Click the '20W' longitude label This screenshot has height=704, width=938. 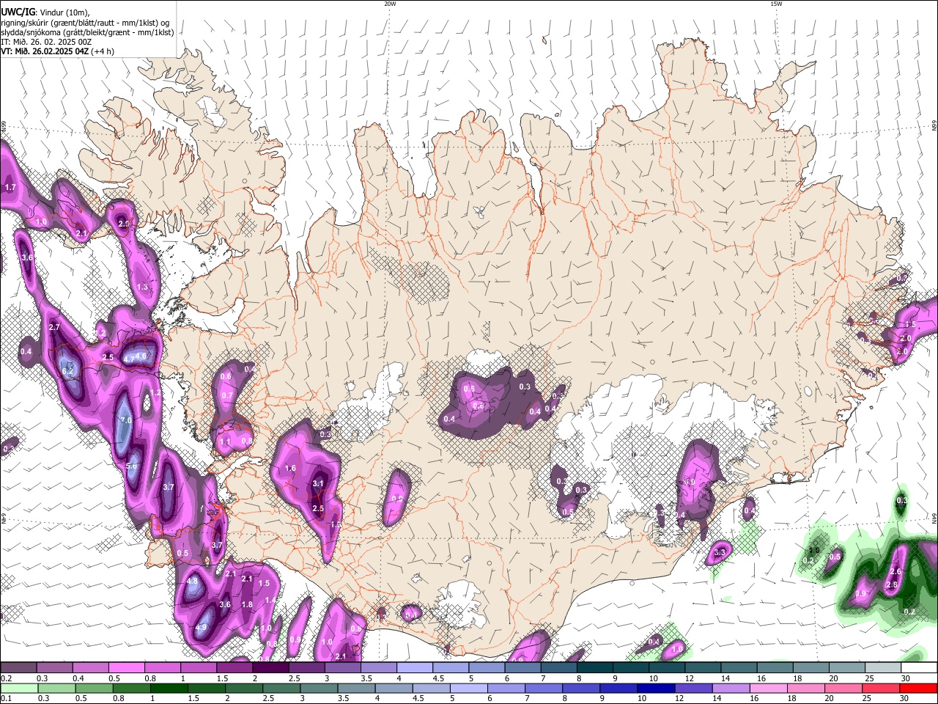pos(390,4)
